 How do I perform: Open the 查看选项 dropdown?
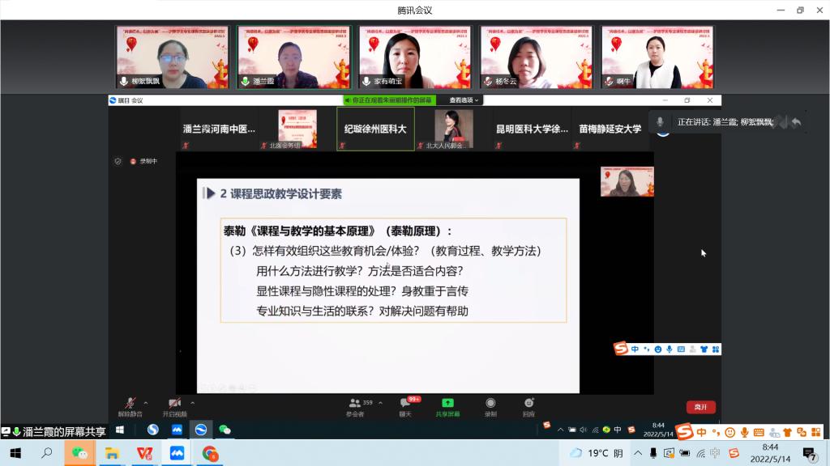point(464,100)
